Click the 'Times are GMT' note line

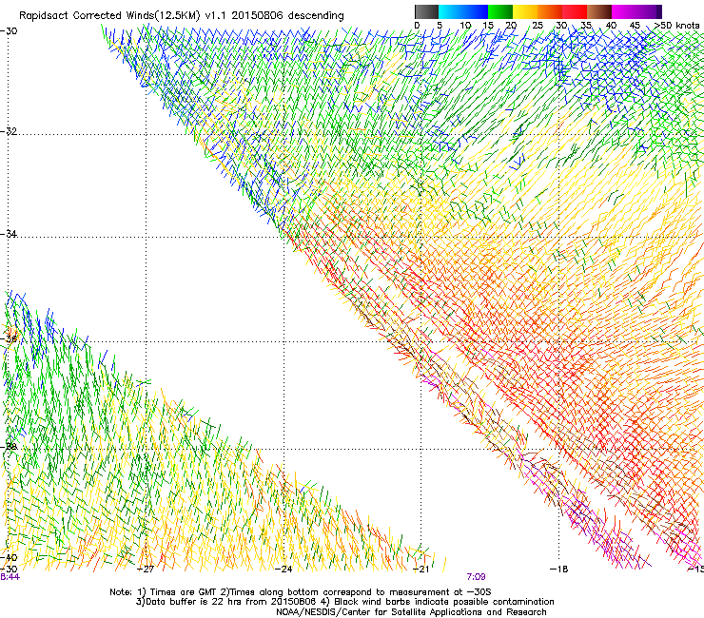coord(301,592)
